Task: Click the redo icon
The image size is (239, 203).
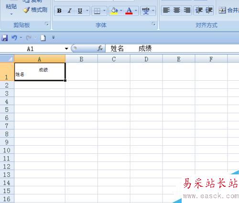Action: click(x=29, y=38)
